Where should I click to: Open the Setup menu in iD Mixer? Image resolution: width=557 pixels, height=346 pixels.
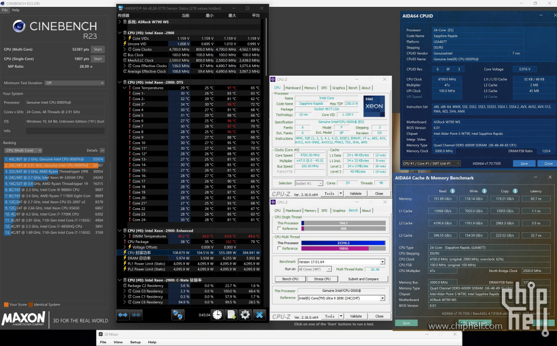pos(135,342)
